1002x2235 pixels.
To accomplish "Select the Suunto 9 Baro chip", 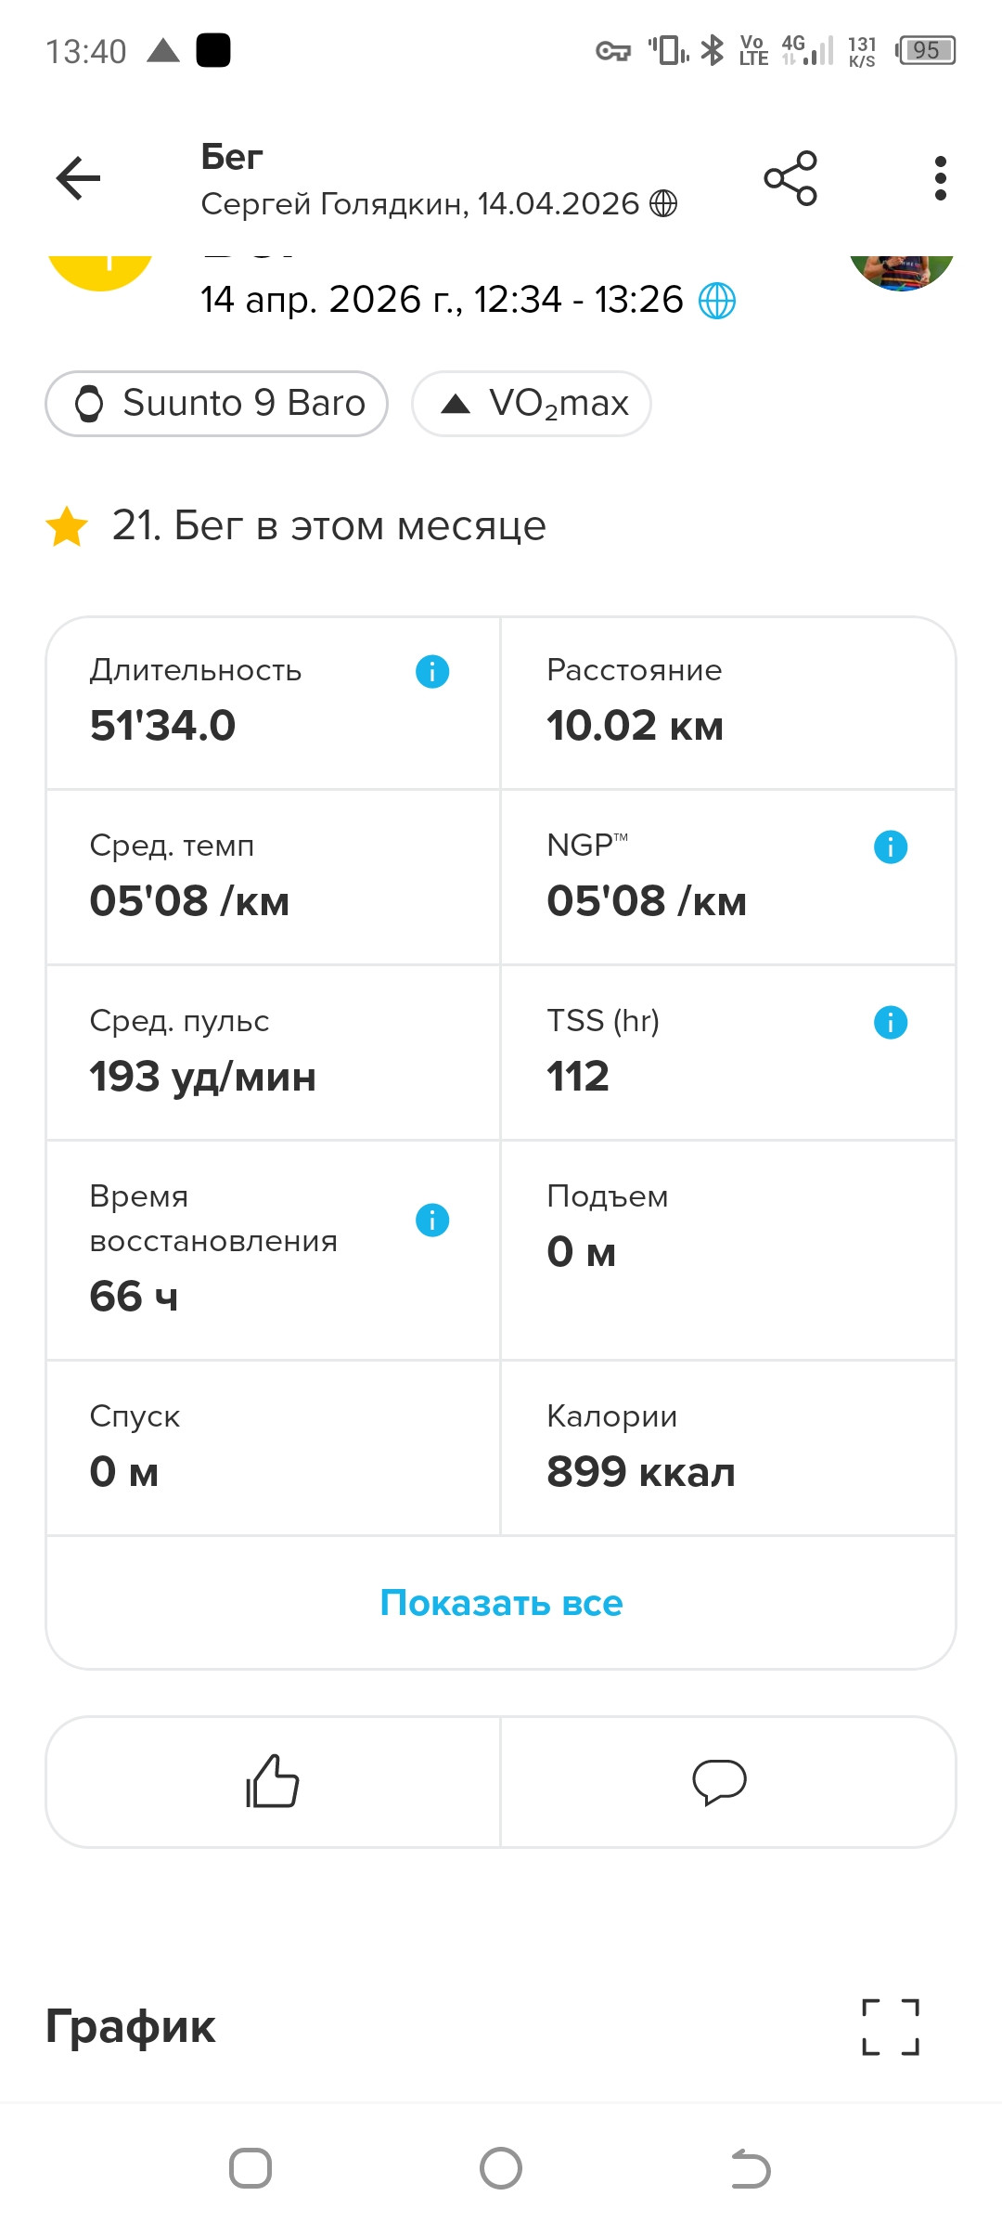I will pos(216,404).
